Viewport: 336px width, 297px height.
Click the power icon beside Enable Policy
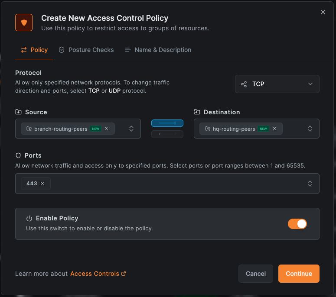point(29,219)
